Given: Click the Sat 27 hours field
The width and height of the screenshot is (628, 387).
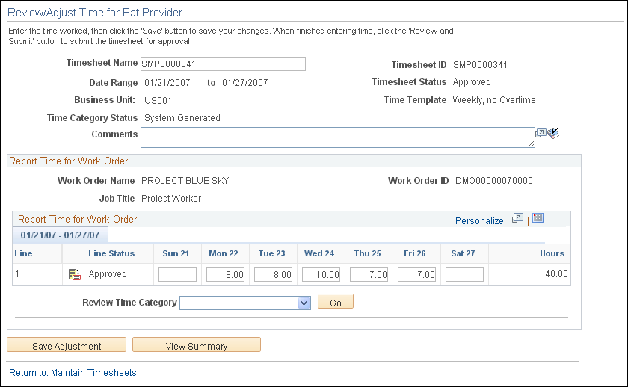Looking at the screenshot, I should point(464,274).
